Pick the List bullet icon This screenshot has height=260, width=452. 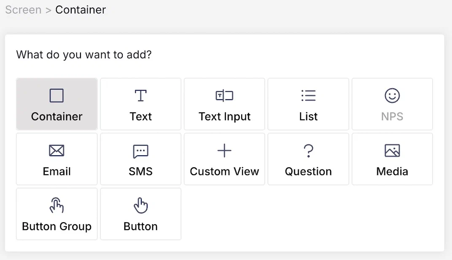308,96
